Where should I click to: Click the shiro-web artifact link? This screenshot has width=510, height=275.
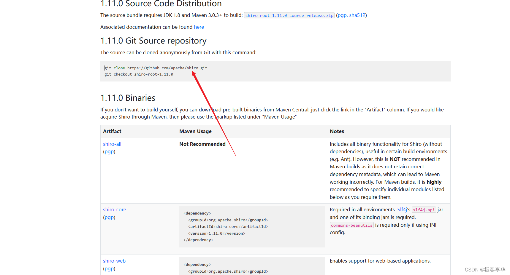[x=114, y=261]
